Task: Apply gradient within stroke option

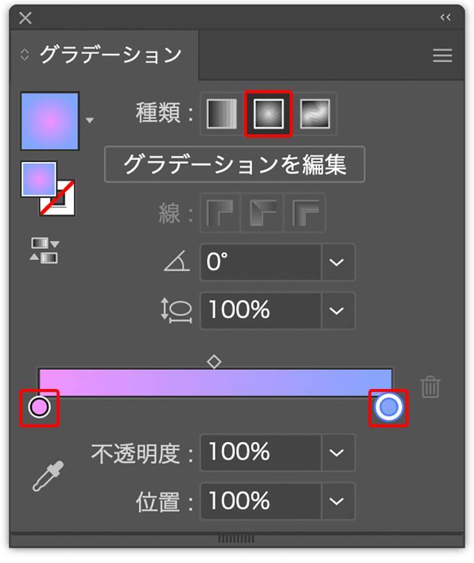Action: [221, 213]
